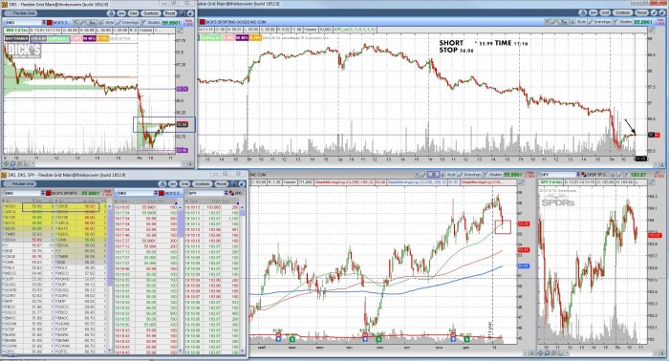Open Studies in the large DKS chart
The width and height of the screenshot is (669, 361).
coord(623,22)
